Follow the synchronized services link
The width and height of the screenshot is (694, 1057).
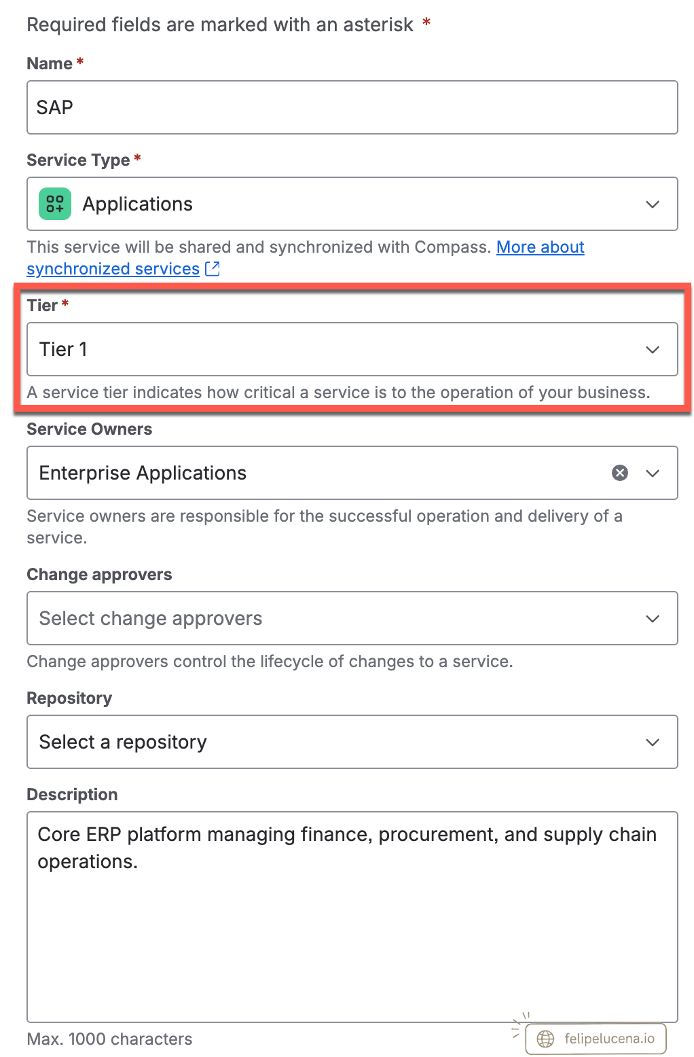[113, 268]
